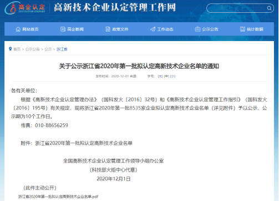Go to 公示公告 in the breadcrumb
The image size is (279, 201).
(32, 49)
